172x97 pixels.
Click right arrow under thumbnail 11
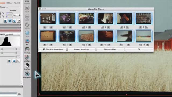(128, 45)
